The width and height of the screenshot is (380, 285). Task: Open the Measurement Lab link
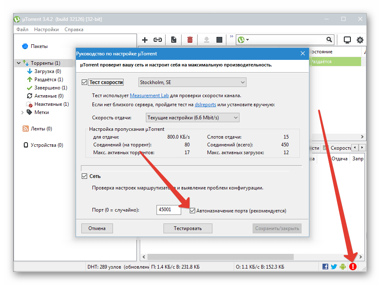pos(149,96)
